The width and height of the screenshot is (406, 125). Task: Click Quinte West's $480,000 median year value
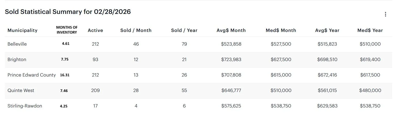click(x=370, y=90)
